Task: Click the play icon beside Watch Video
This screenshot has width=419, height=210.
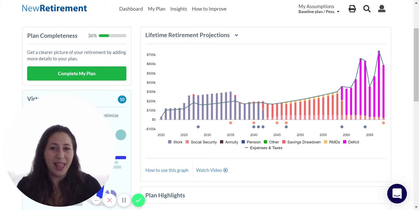Action: (226, 170)
